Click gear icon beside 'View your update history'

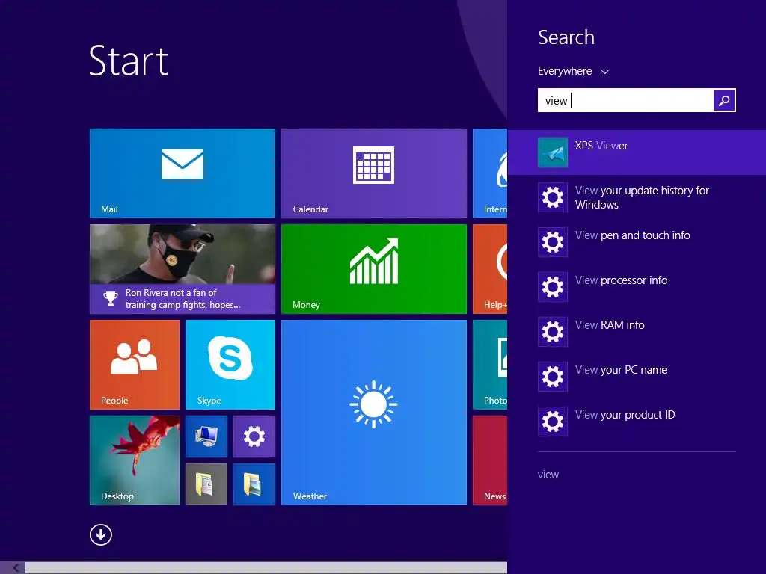pos(553,197)
